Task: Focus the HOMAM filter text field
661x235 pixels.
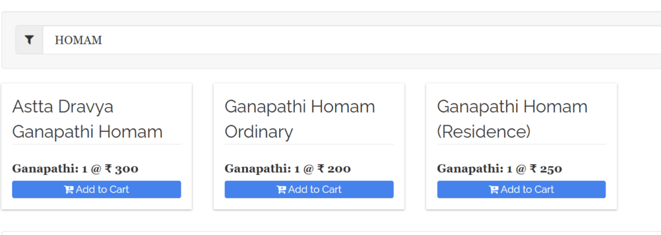Action: (352, 40)
